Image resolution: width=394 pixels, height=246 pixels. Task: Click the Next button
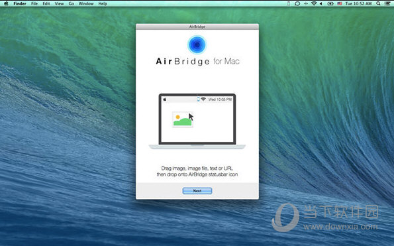(197, 191)
